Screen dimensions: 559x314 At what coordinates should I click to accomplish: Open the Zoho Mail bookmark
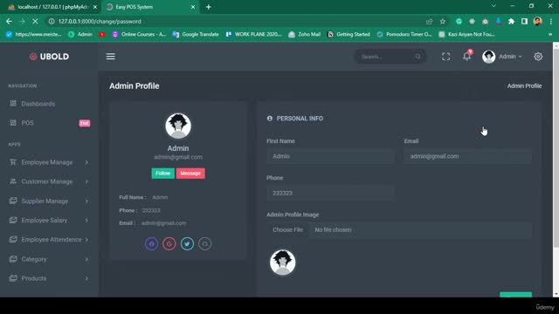[305, 34]
